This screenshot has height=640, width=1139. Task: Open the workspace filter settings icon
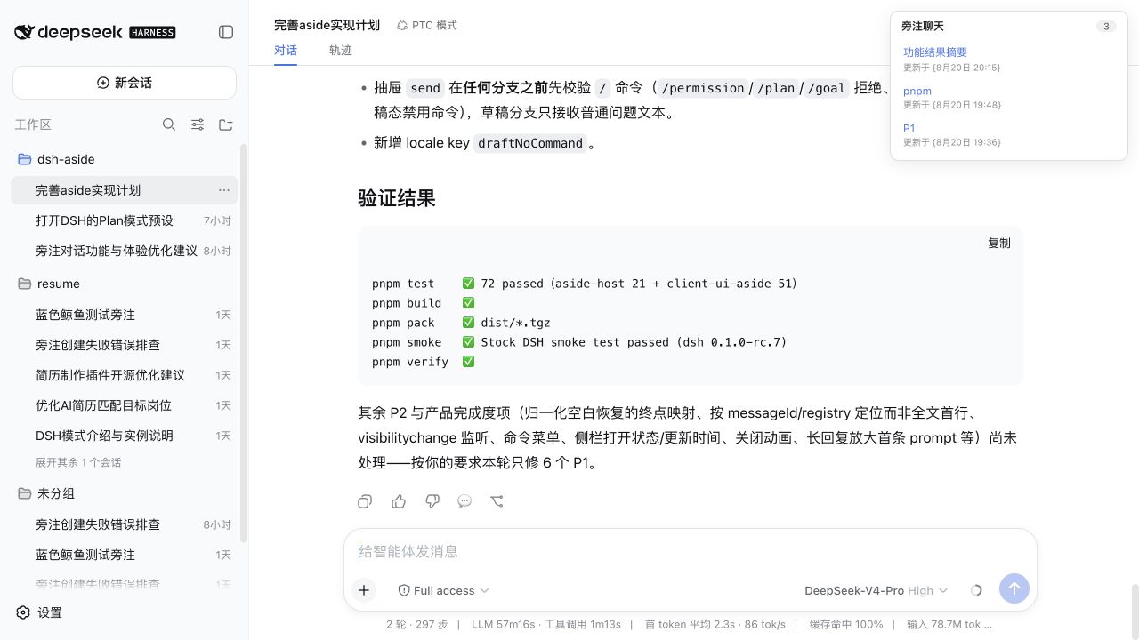click(x=198, y=124)
